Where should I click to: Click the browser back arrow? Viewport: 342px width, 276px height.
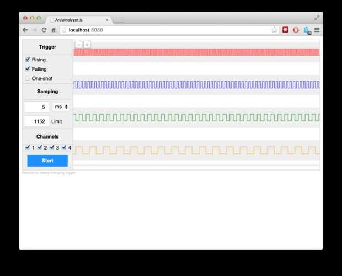point(25,30)
